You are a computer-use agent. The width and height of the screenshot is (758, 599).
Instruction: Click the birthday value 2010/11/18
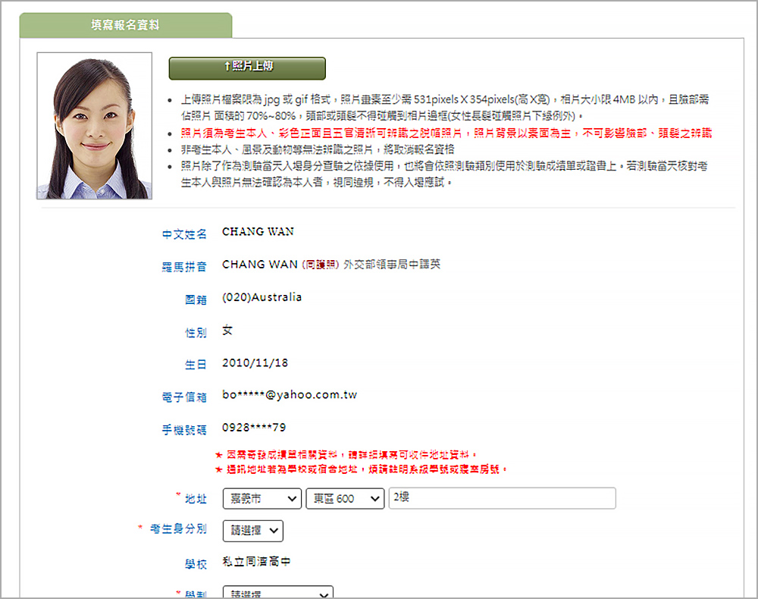pos(255,363)
